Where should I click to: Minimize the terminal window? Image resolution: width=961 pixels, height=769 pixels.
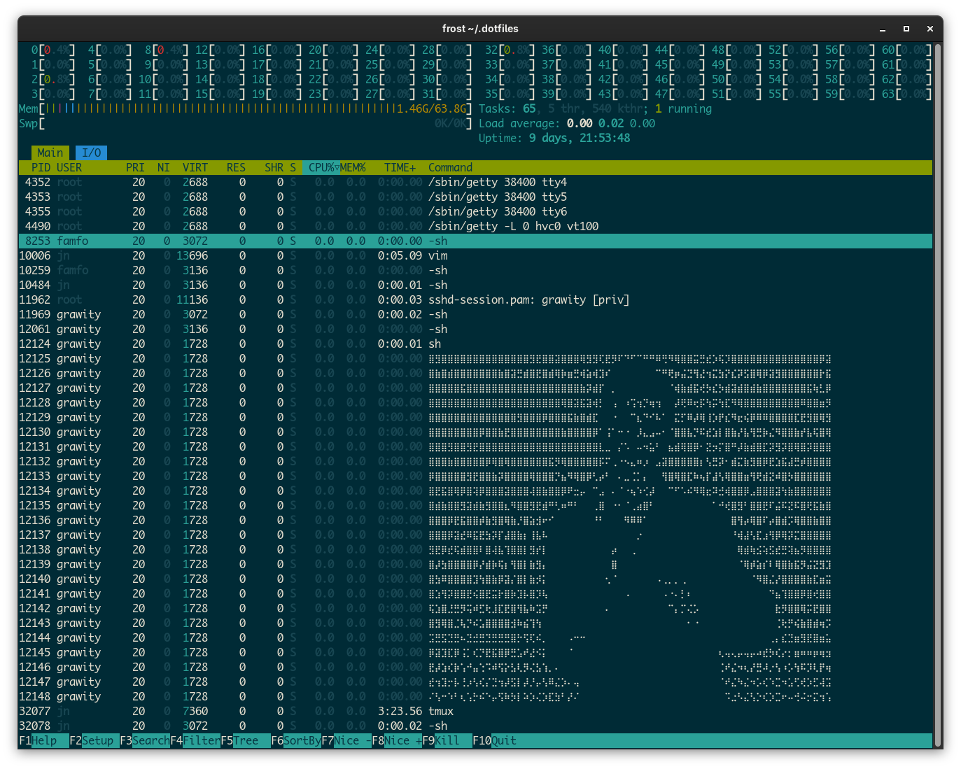coord(883,29)
